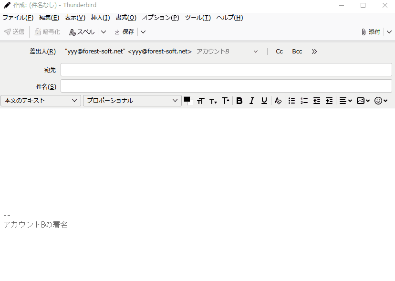Add a Cc recipient field
Screen dimensions: 395x281
[279, 51]
